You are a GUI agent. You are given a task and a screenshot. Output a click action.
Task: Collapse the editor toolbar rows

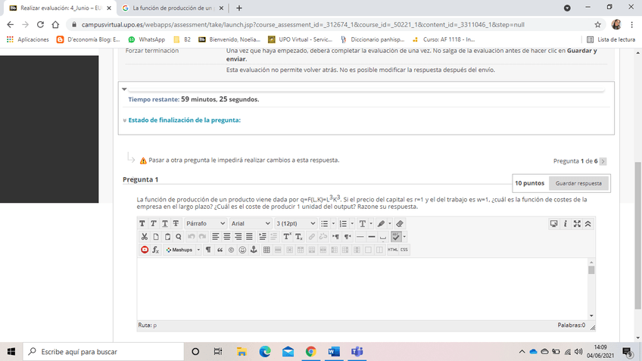tap(588, 224)
